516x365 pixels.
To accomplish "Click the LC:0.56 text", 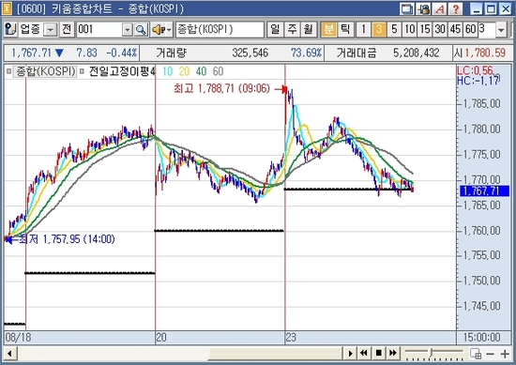I will (x=476, y=70).
